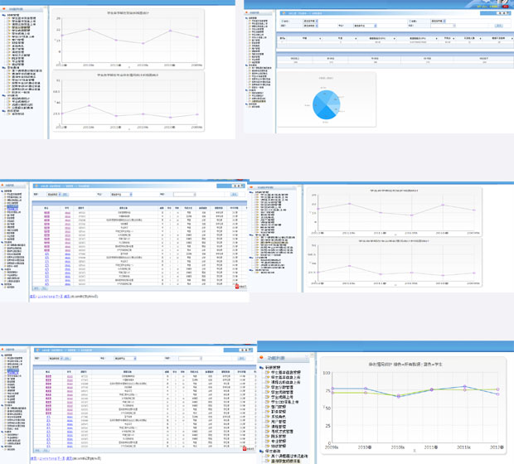The height and width of the screenshot is (464, 514).
Task: Click folder icon beside 部门管理, blue-green chart window
Action: click(267, 407)
